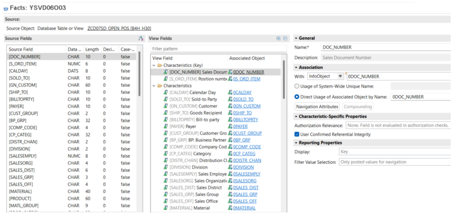
Task: Select the characteristic icon next to [CALDAY]
Action: point(165,93)
